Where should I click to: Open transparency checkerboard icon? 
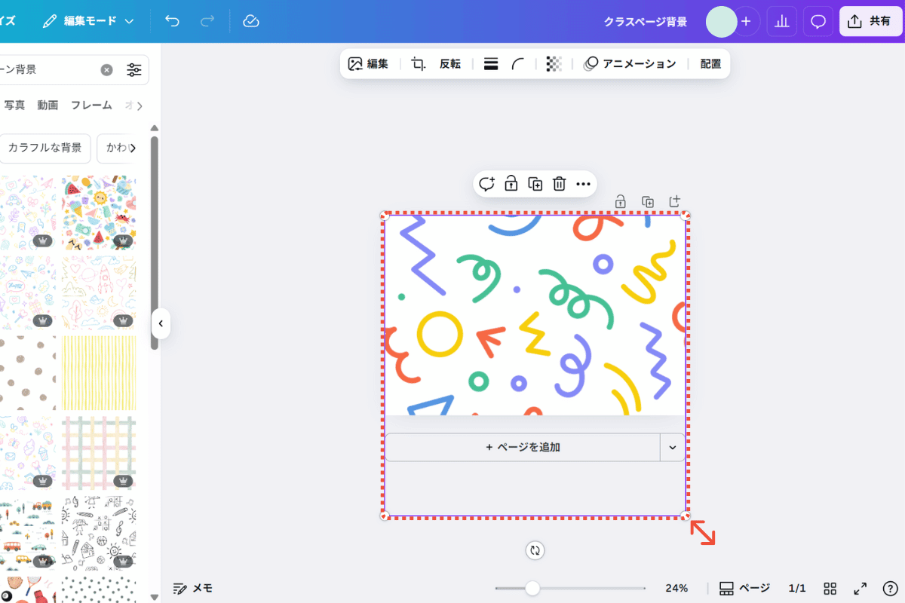point(554,64)
